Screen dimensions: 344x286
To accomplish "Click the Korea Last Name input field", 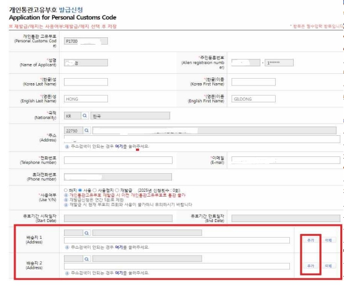I will pyautogui.click(x=86, y=82).
